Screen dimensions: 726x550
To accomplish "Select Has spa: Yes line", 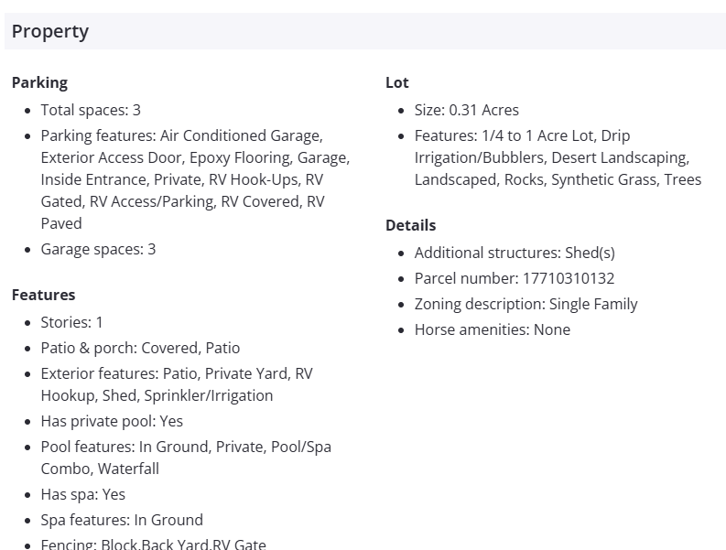I will [x=83, y=494].
